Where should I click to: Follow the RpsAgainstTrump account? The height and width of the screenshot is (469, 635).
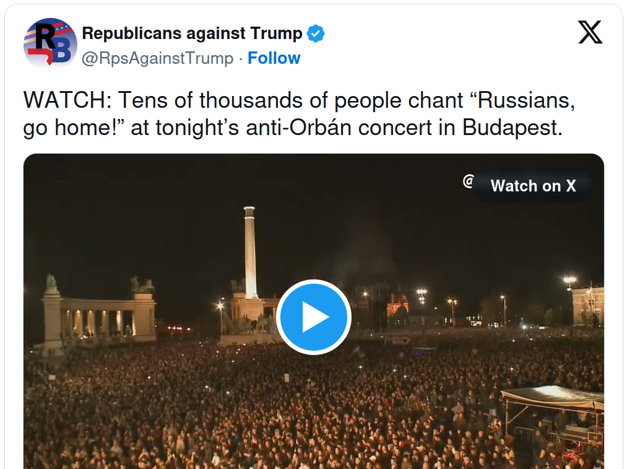click(x=274, y=58)
